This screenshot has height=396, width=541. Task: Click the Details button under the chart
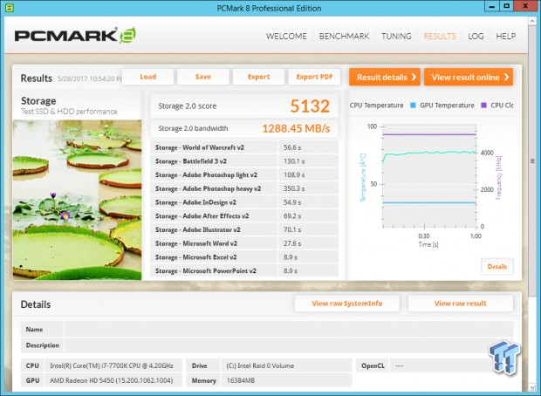(x=497, y=267)
